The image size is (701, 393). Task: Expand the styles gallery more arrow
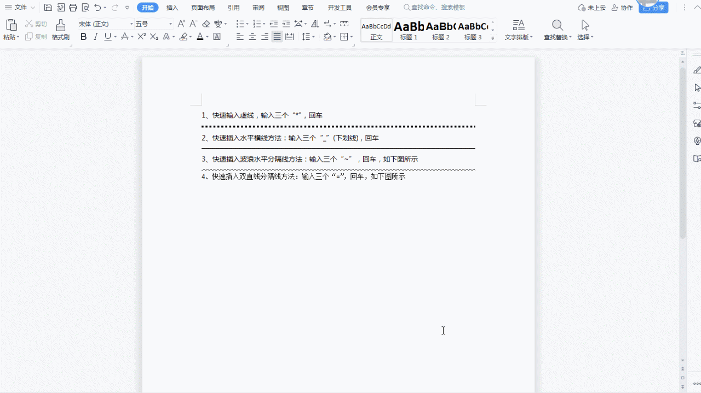[493, 38]
